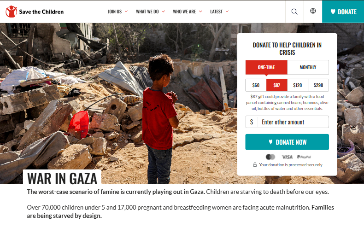Screen dimensions: 364x228
Task: Click the Enter other amount field
Action: pyautogui.click(x=287, y=122)
